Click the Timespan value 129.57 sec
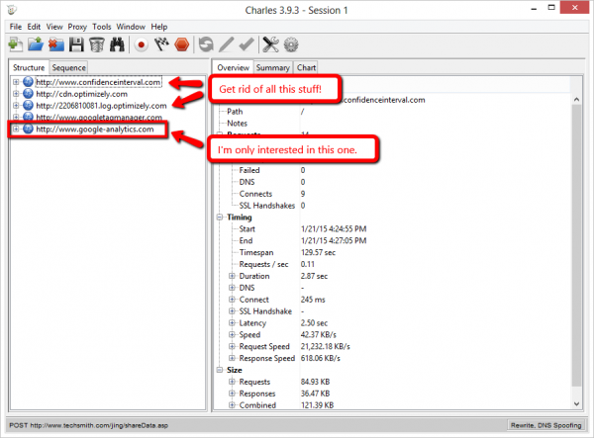The height and width of the screenshot is (438, 594). coord(318,252)
